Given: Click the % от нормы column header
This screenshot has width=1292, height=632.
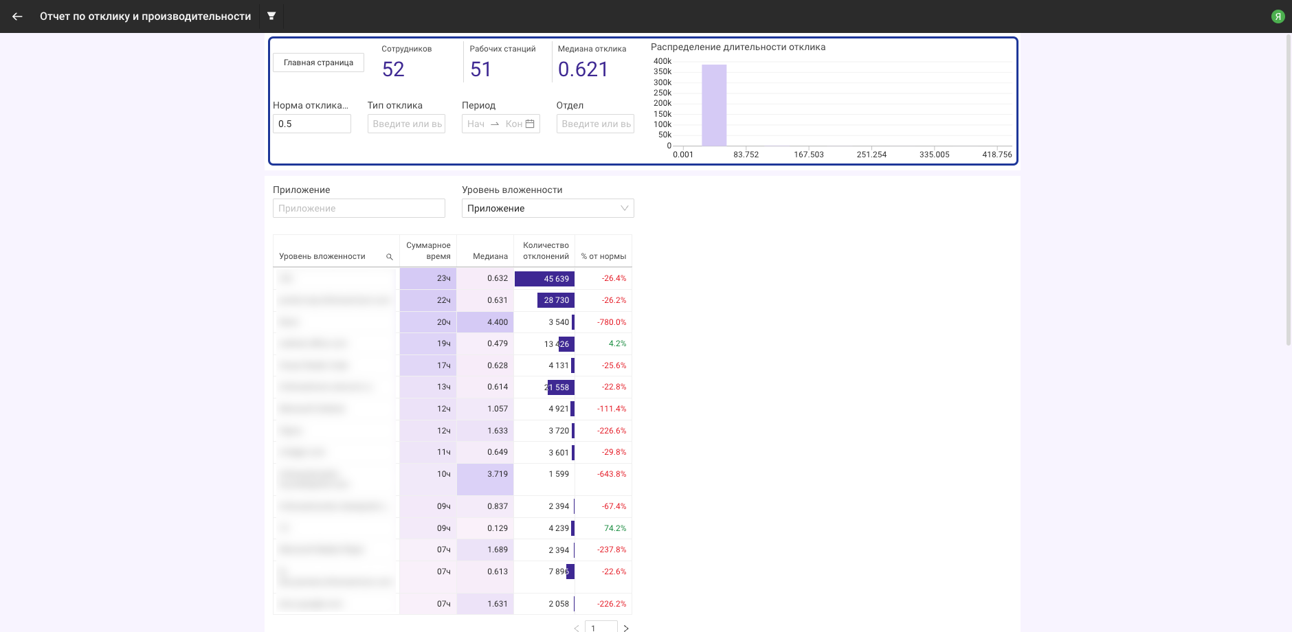Looking at the screenshot, I should pyautogui.click(x=603, y=256).
